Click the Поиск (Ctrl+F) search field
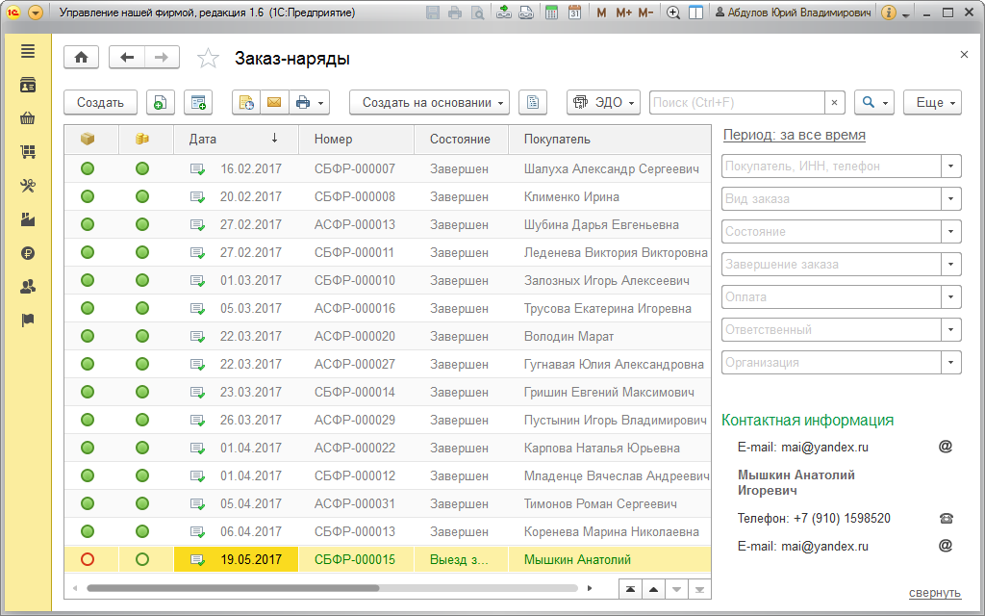Image resolution: width=985 pixels, height=616 pixels. (737, 102)
